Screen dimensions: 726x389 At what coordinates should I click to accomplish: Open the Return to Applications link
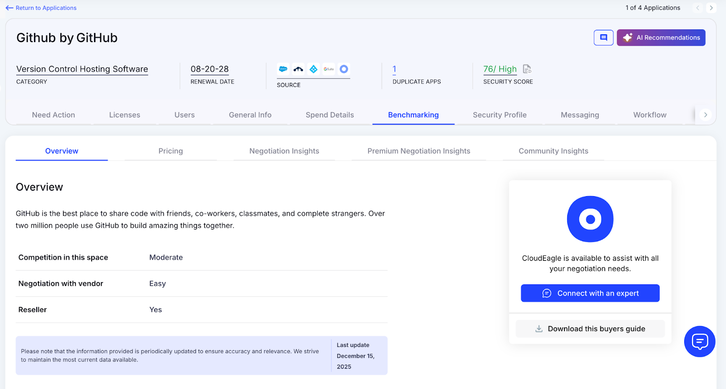tap(46, 8)
